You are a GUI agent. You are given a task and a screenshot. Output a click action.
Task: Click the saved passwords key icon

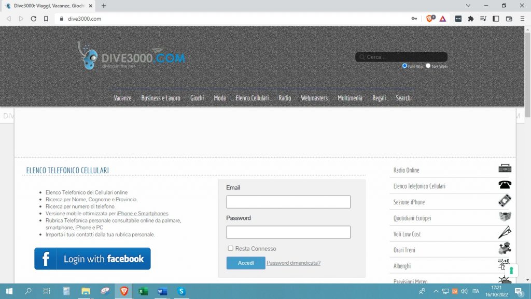pos(414,19)
